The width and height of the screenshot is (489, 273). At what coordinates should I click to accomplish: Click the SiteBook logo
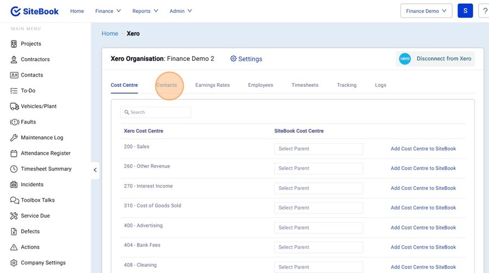36,11
